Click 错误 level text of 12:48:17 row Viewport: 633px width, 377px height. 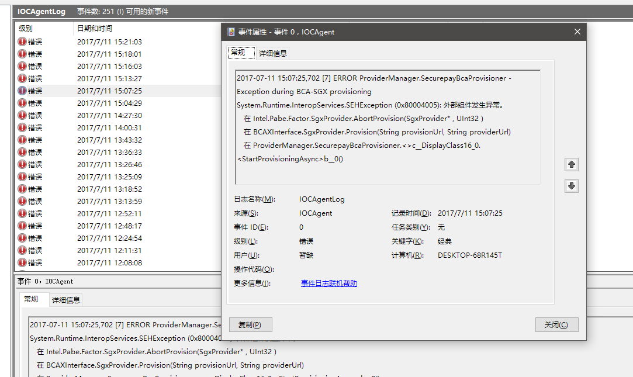click(35, 226)
